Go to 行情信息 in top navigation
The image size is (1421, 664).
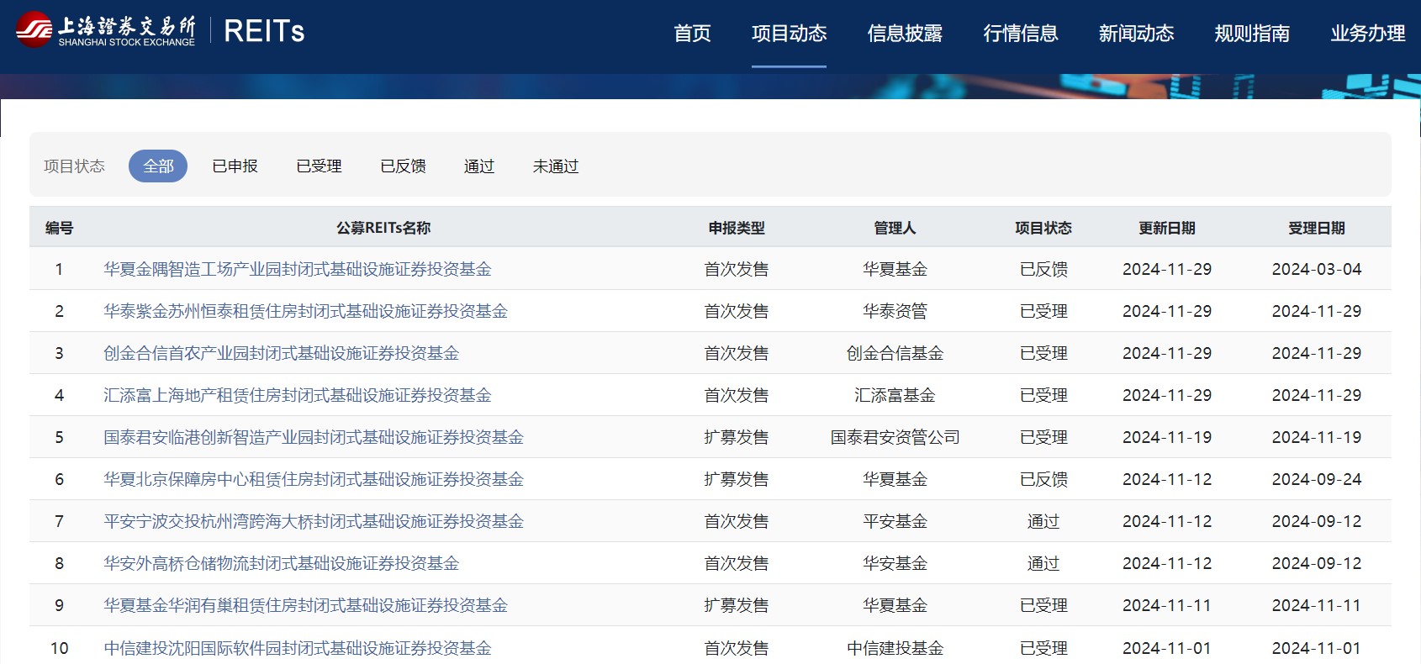1020,34
